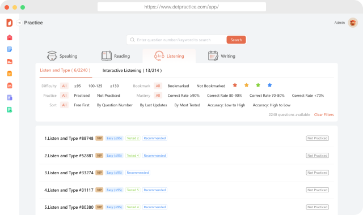Choose the 100-125 difficulty filter

[x=95, y=86]
